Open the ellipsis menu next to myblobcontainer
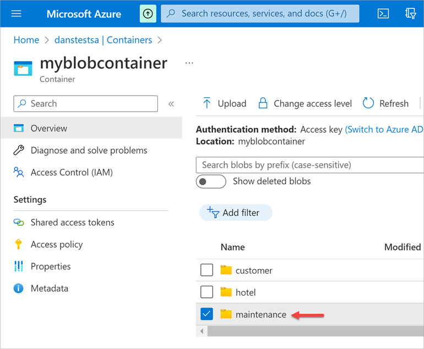 coord(189,63)
